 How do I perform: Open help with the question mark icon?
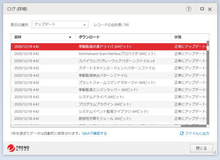click(x=189, y=9)
